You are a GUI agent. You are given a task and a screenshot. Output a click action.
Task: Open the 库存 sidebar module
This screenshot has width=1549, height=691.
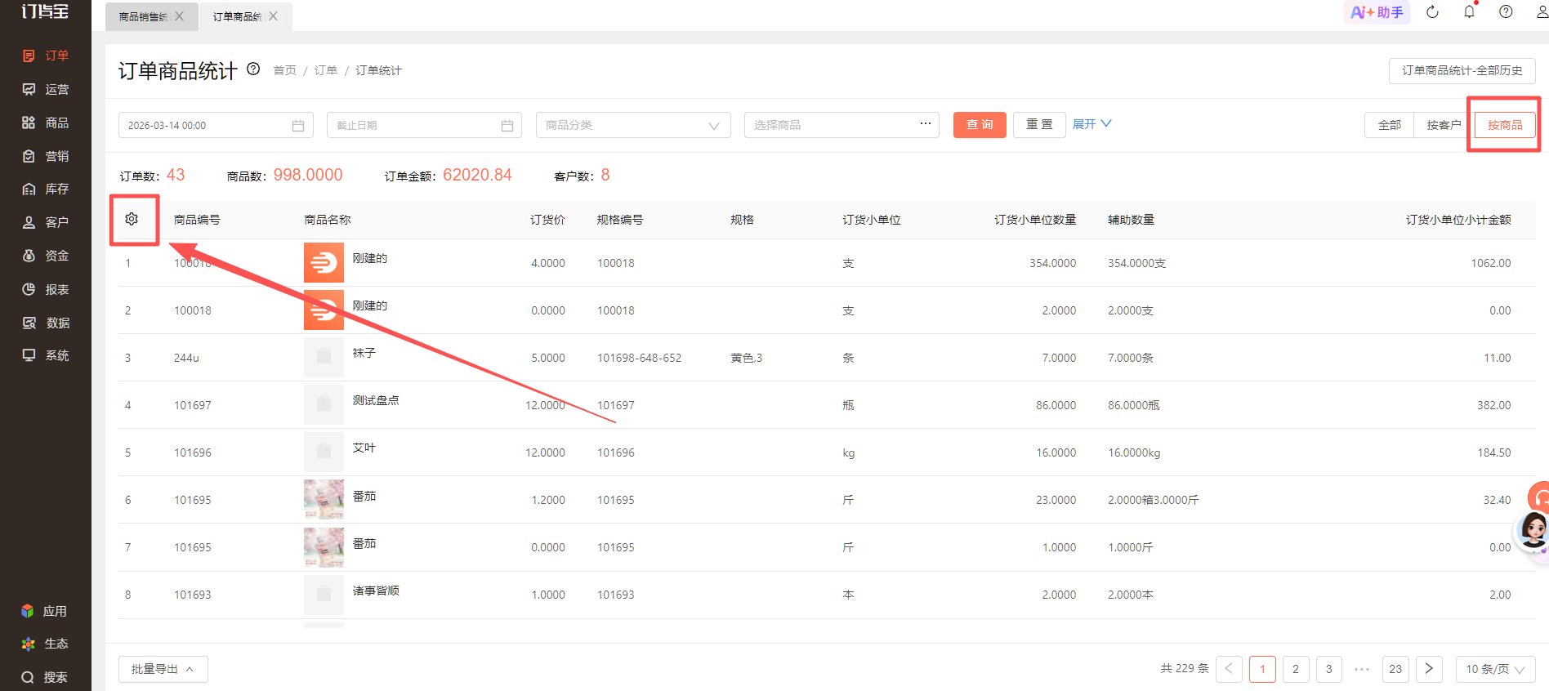[x=46, y=189]
